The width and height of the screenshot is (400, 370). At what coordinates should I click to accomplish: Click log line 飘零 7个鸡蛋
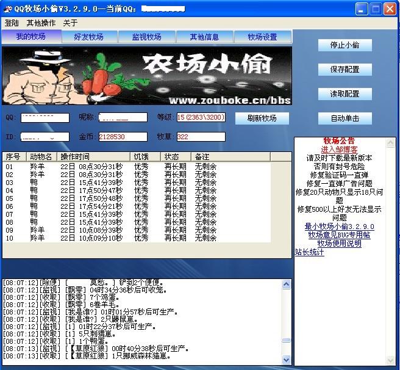(x=61, y=297)
